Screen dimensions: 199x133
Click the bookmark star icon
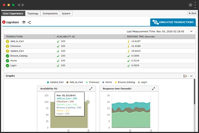point(190,5)
